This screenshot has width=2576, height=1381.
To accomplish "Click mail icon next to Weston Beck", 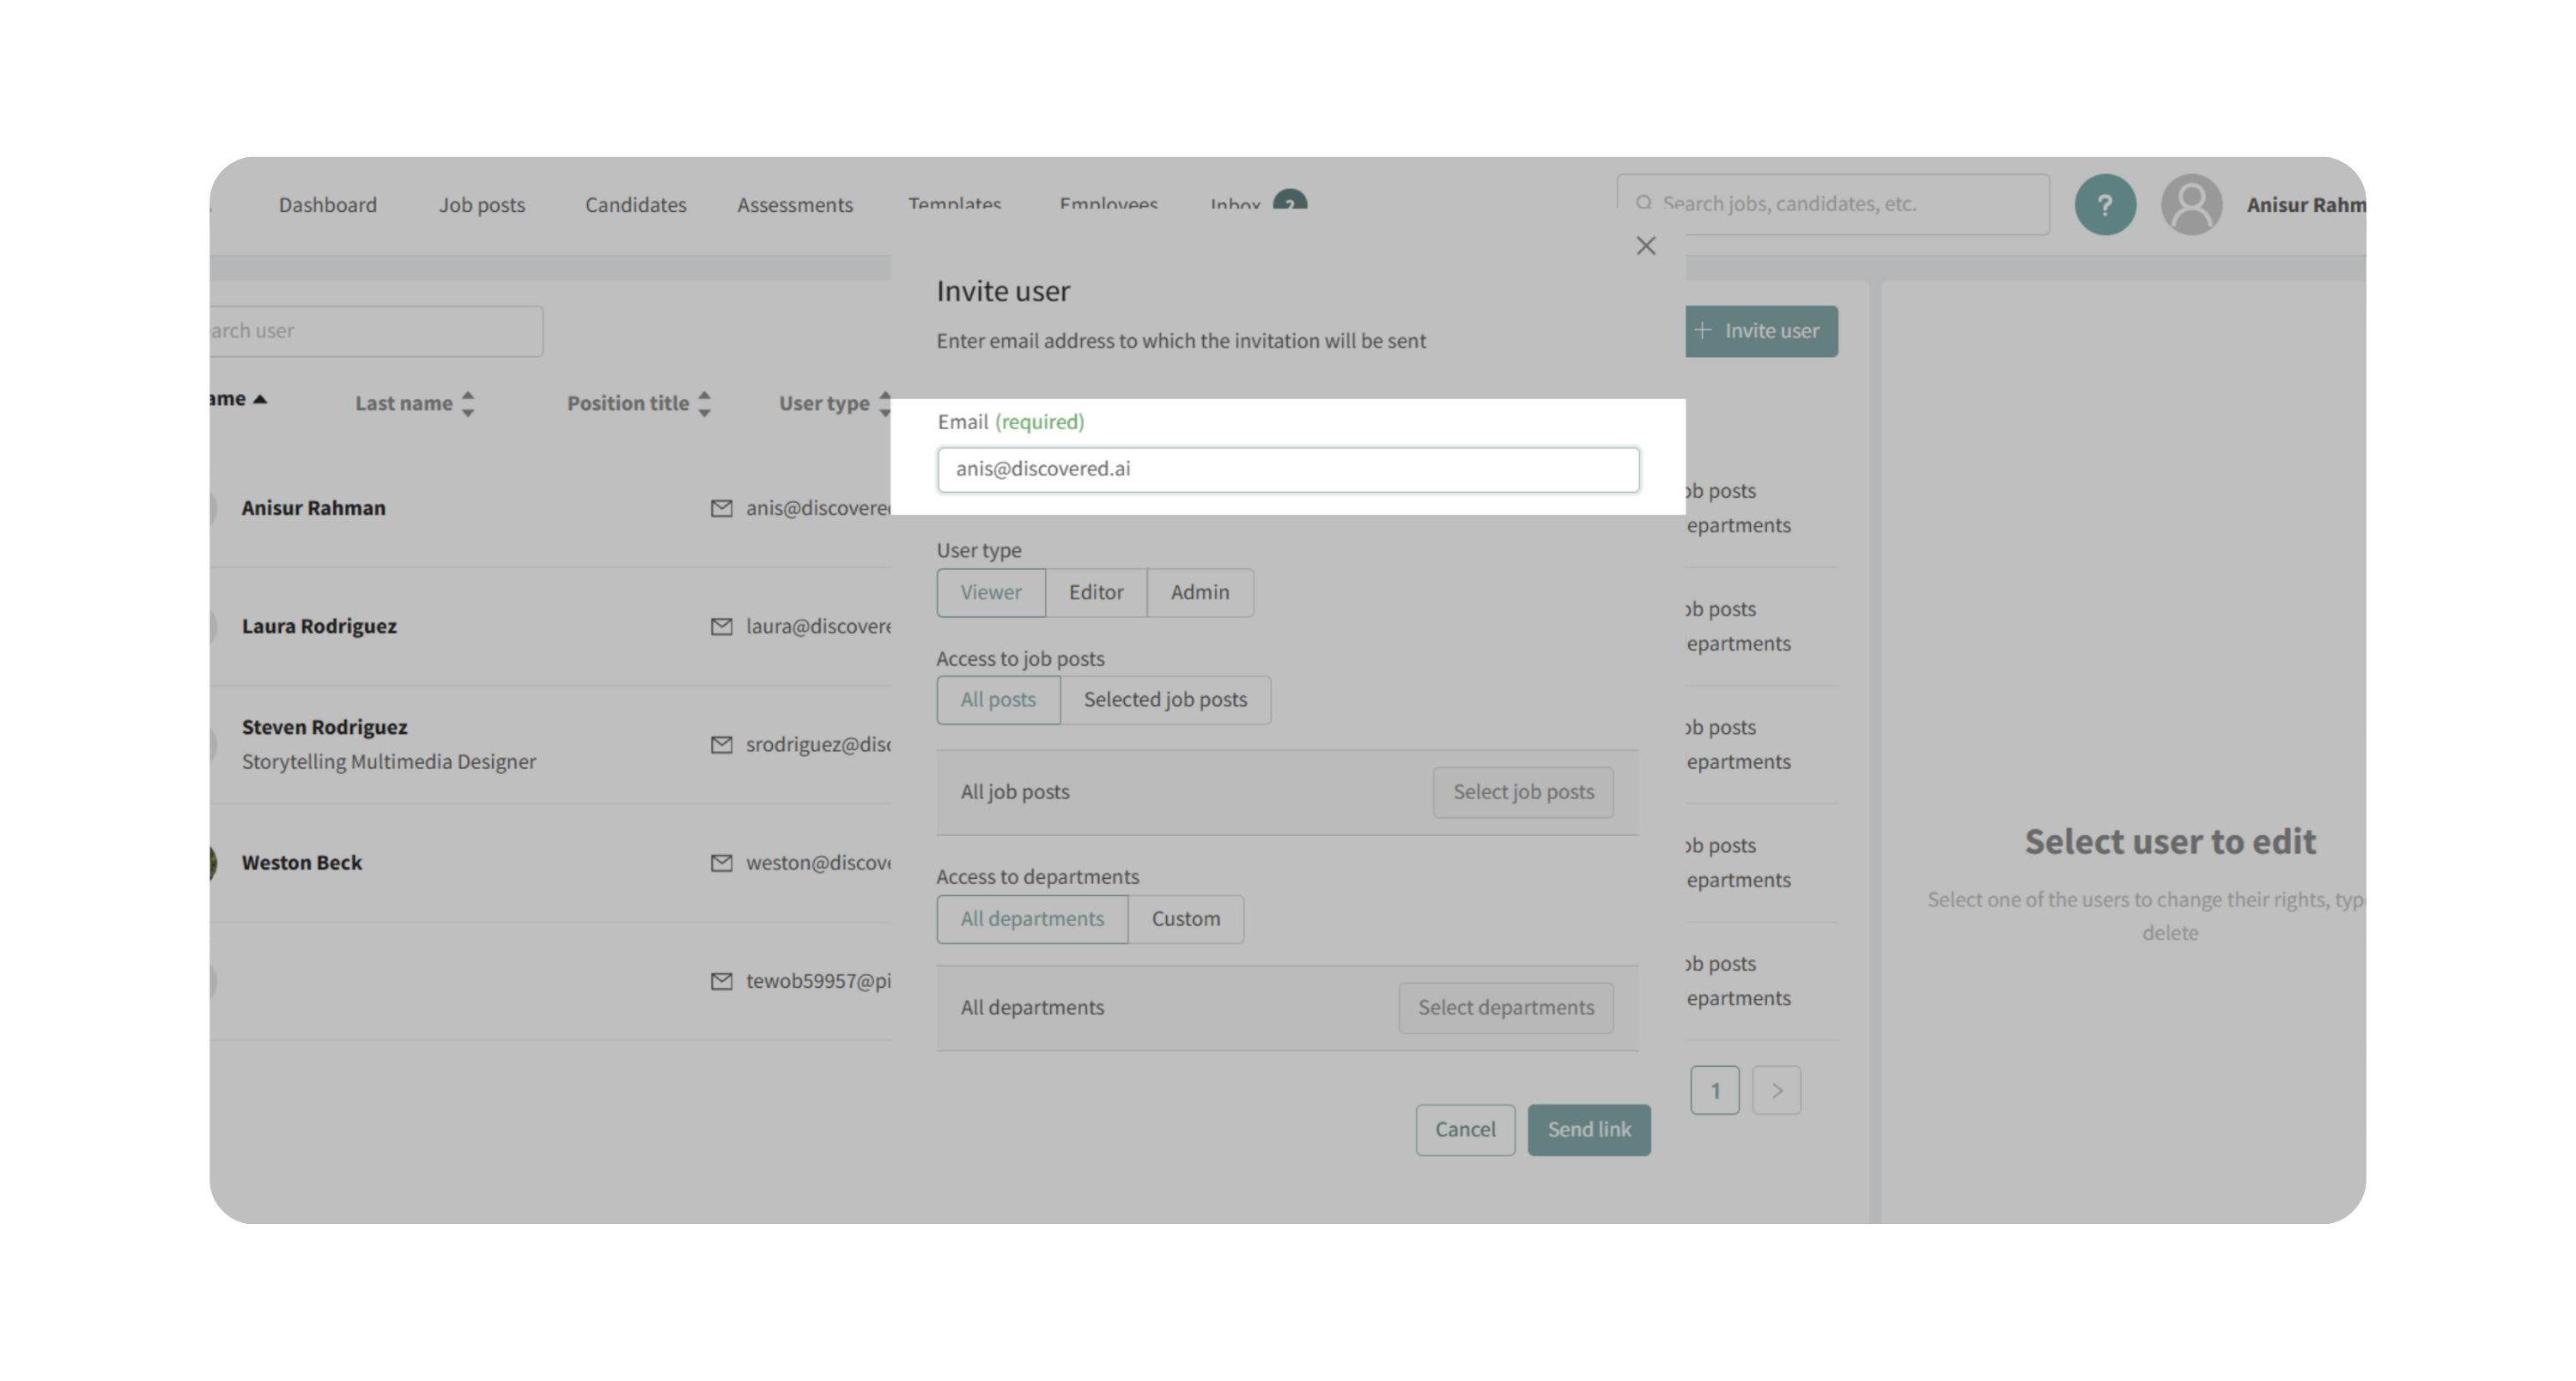I will [x=721, y=863].
